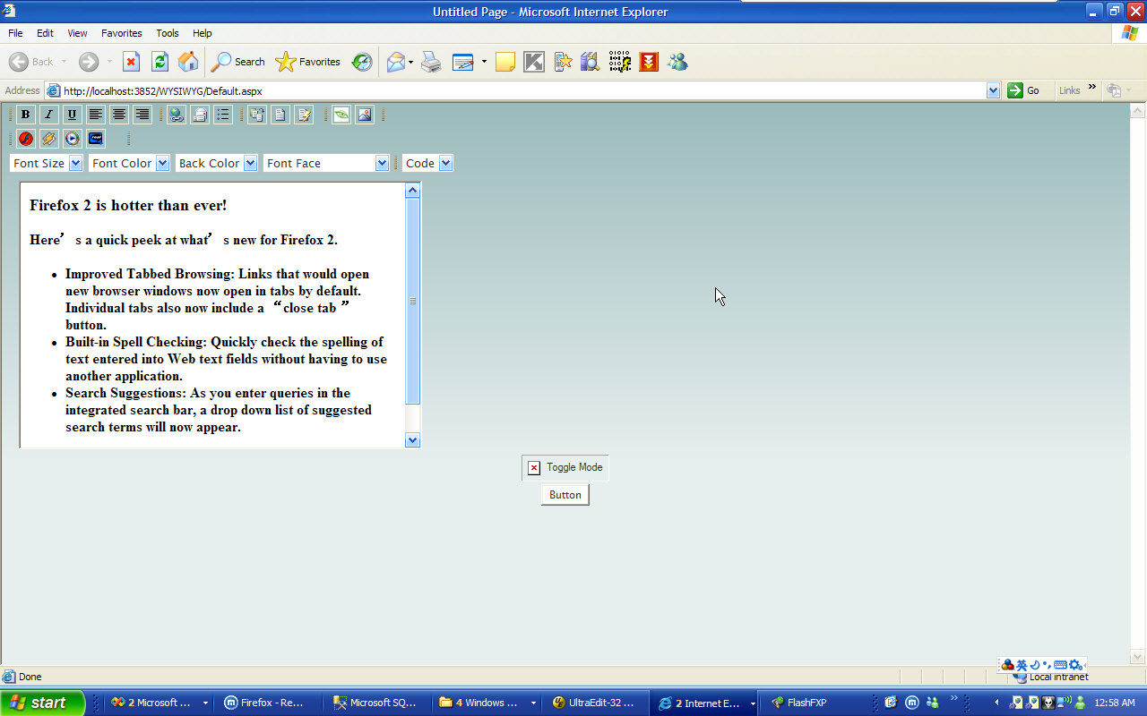1147x716 pixels.
Task: Open the Font Face dropdown
Action: coord(326,163)
